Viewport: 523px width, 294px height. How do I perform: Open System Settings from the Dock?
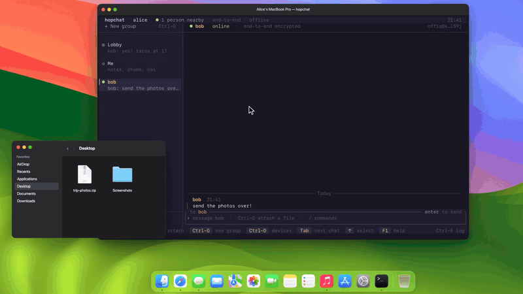(363, 281)
